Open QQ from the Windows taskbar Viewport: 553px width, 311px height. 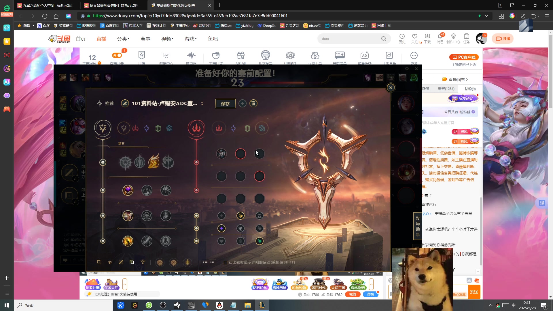coord(219,305)
